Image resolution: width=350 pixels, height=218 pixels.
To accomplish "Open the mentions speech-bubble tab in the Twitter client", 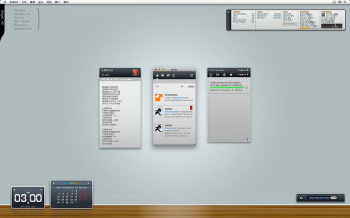I will click(x=163, y=75).
